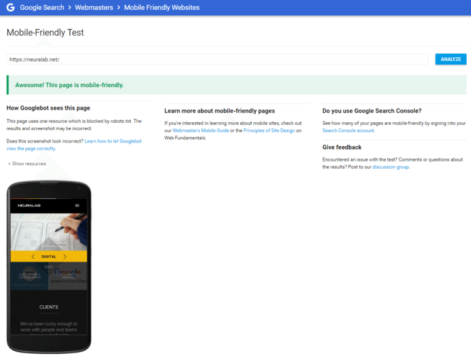
Task: Click left arrow on yellow DIGITAL slider
Action: [33, 256]
